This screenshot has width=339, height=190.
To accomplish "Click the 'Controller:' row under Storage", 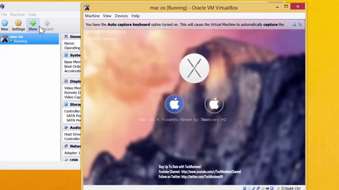I will (72, 111).
